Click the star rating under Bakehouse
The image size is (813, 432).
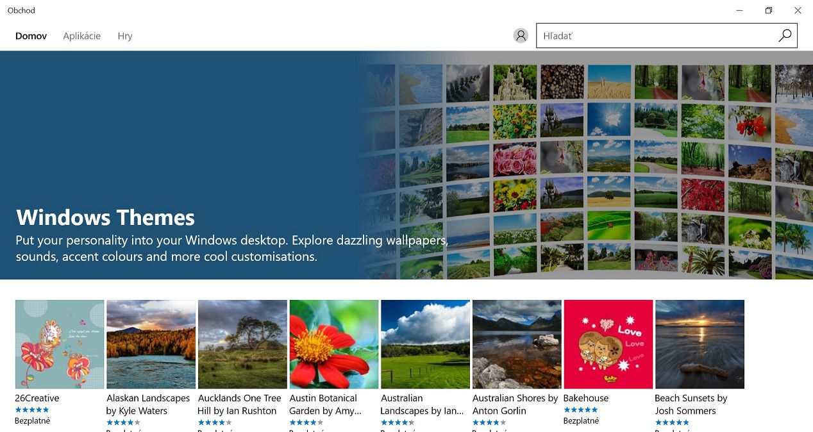coord(580,410)
